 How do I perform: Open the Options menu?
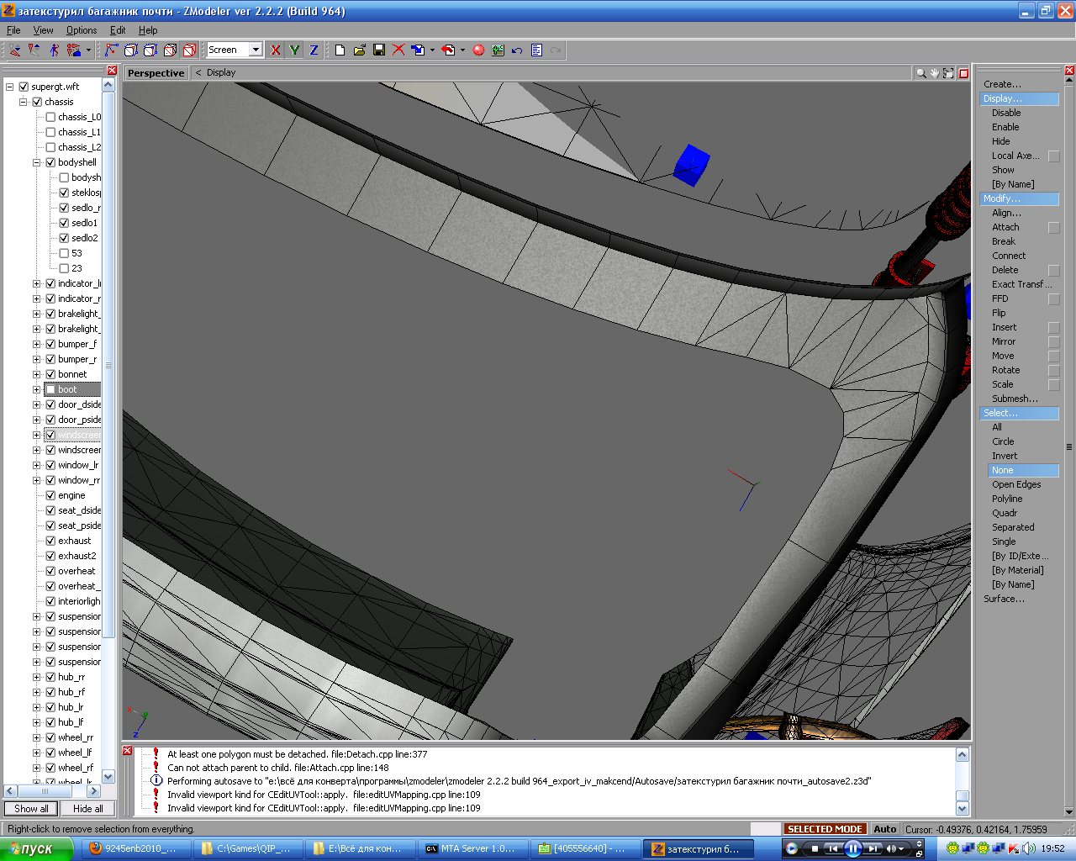pyautogui.click(x=82, y=30)
